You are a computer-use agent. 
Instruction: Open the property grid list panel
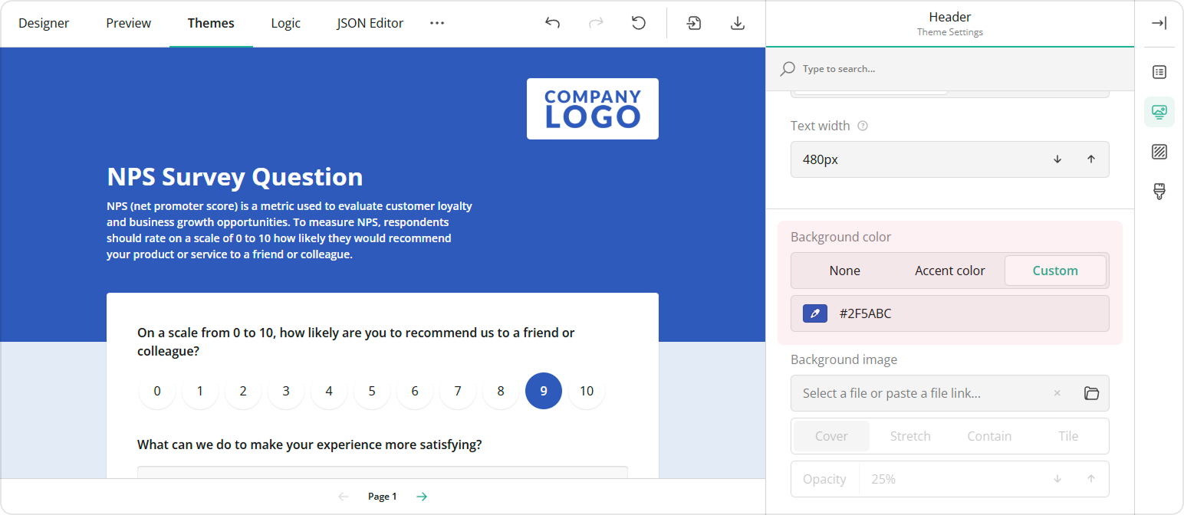pyautogui.click(x=1159, y=71)
